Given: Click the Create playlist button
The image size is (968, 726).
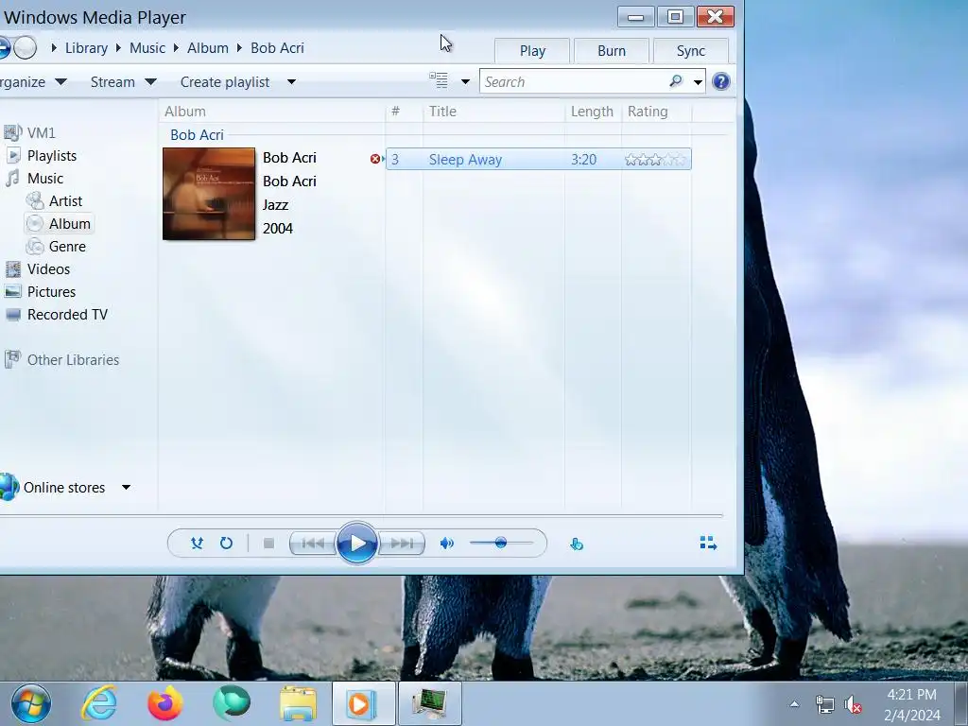Looking at the screenshot, I should pyautogui.click(x=225, y=81).
